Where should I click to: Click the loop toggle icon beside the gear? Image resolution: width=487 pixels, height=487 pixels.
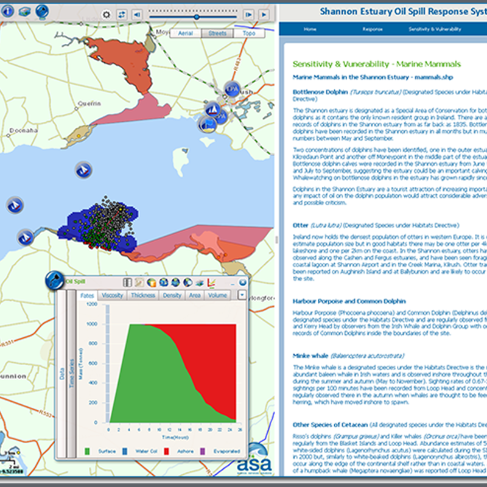(122, 14)
